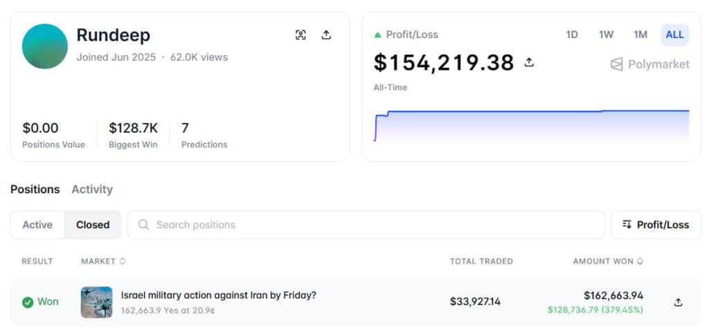This screenshot has width=709, height=330.
Task: Click the scan/QR icon beside Rundeep name
Action: [x=300, y=35]
